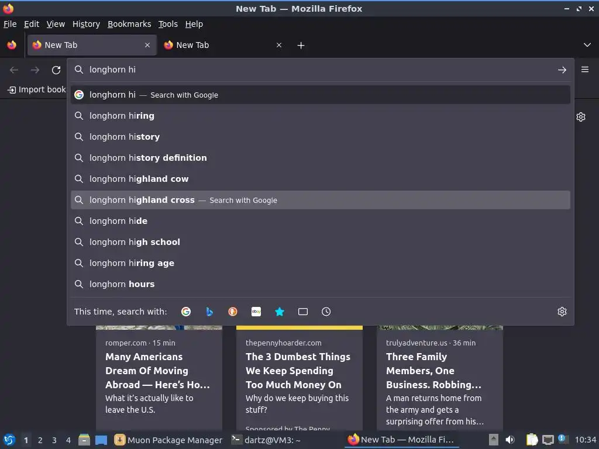Click Import bookmarks toolbar button

coord(36,89)
